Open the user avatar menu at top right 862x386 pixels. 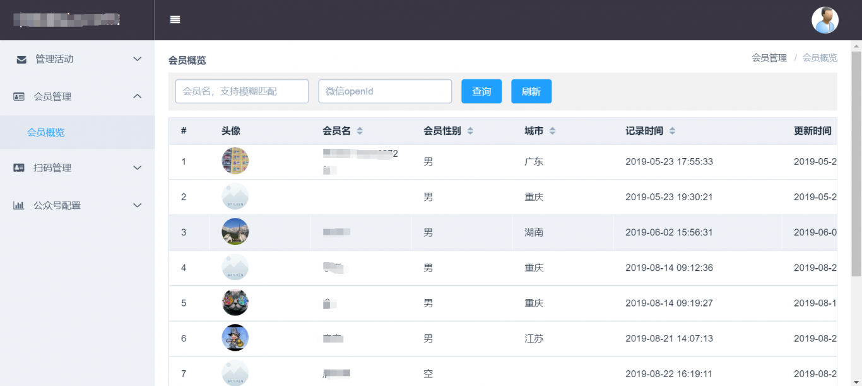pyautogui.click(x=825, y=20)
